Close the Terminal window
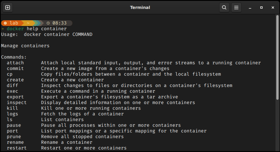The height and width of the screenshot is (152, 280). tap(273, 7)
